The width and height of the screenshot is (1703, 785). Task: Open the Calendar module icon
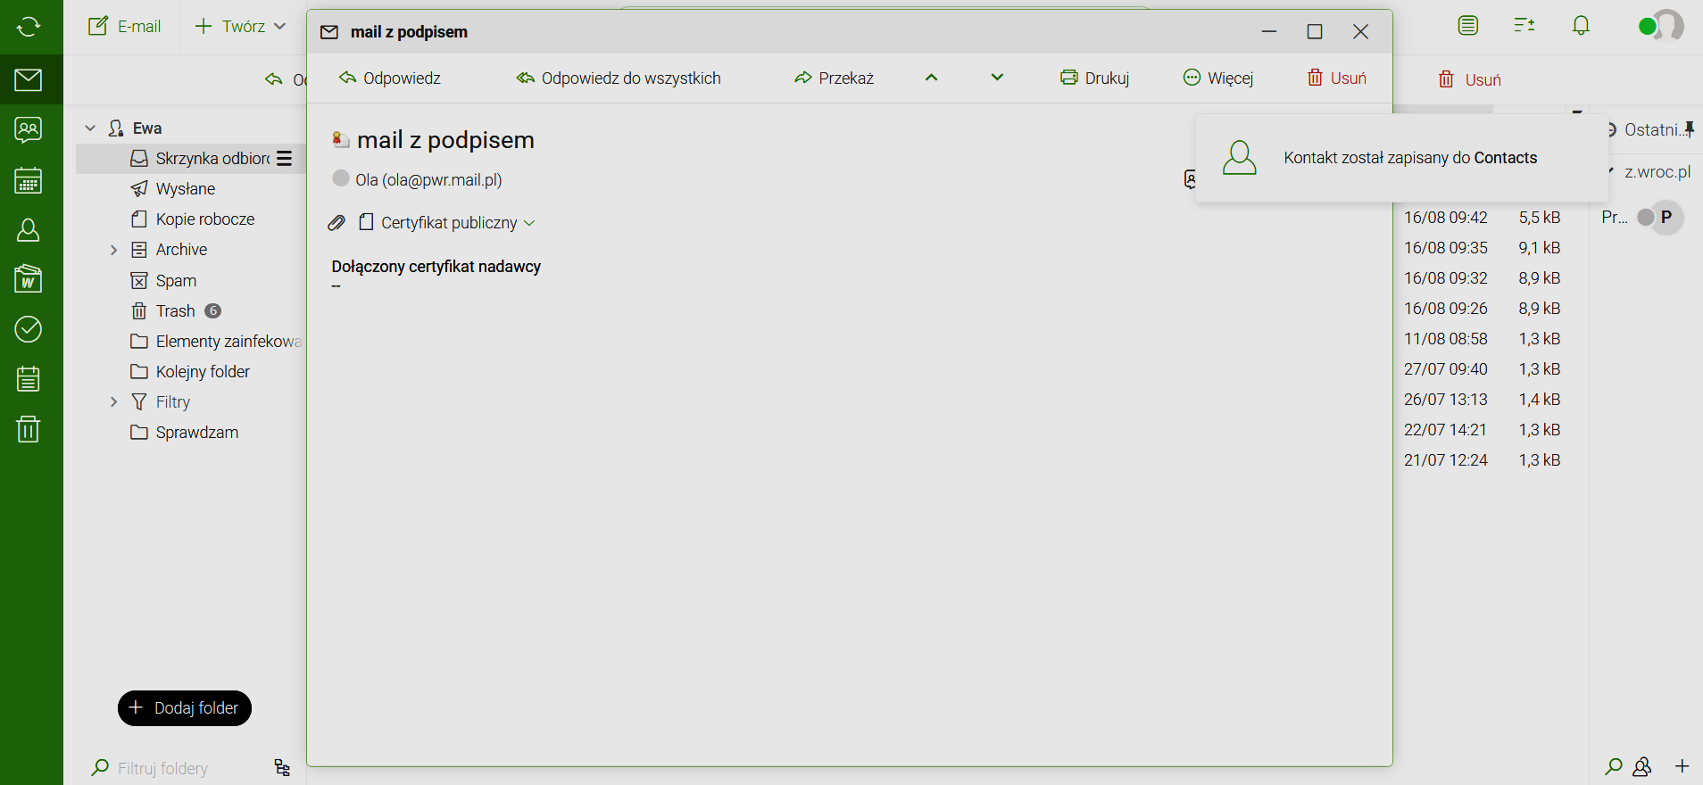29,181
